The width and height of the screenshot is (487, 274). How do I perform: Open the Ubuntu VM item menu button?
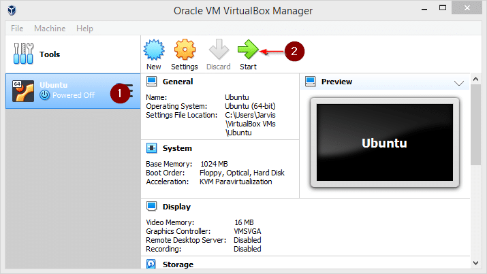tap(129, 90)
